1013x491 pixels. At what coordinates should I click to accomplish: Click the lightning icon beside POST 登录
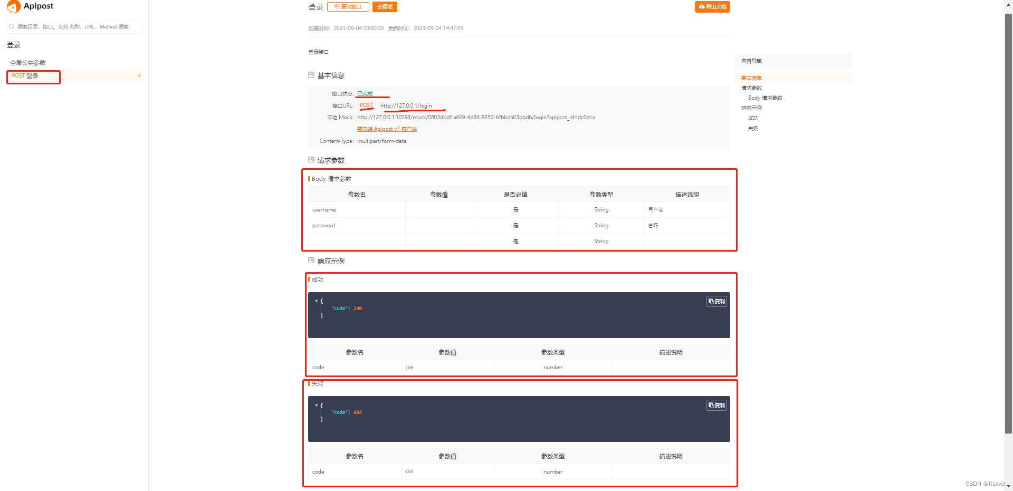click(139, 76)
